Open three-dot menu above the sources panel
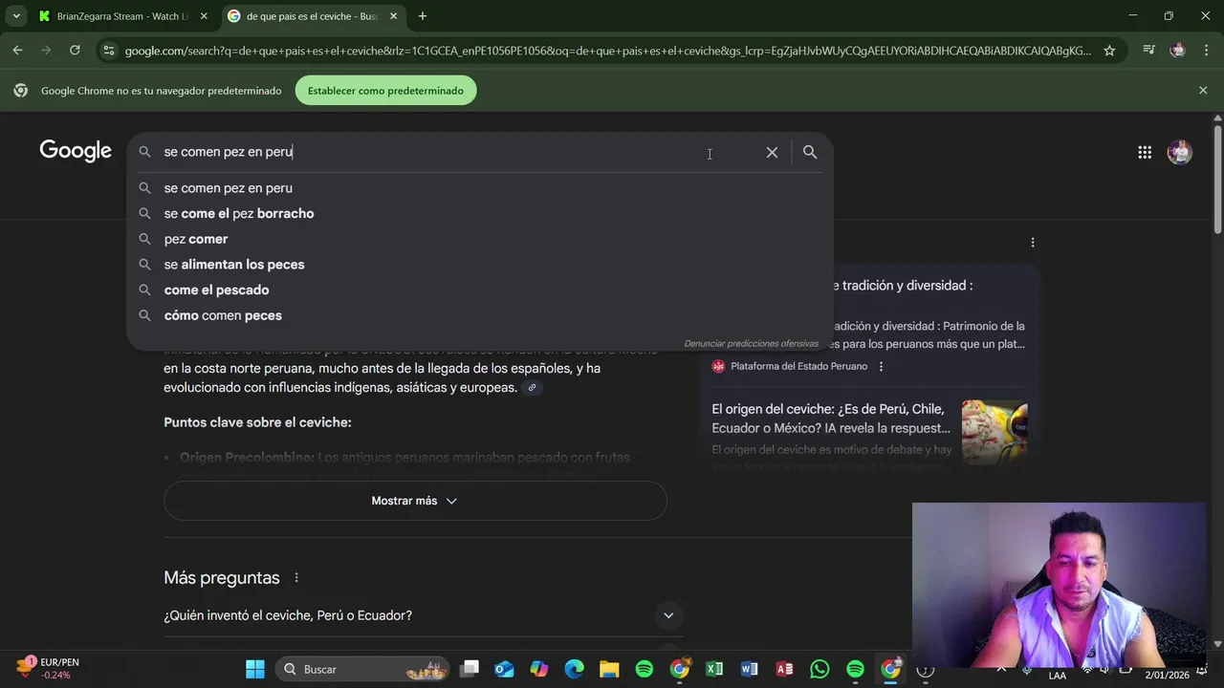1224x688 pixels. (1032, 243)
